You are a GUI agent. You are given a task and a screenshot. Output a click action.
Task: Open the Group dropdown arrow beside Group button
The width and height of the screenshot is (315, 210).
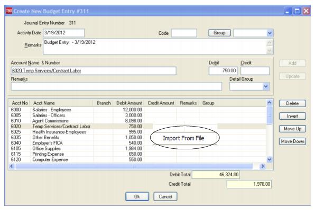[x=270, y=33]
